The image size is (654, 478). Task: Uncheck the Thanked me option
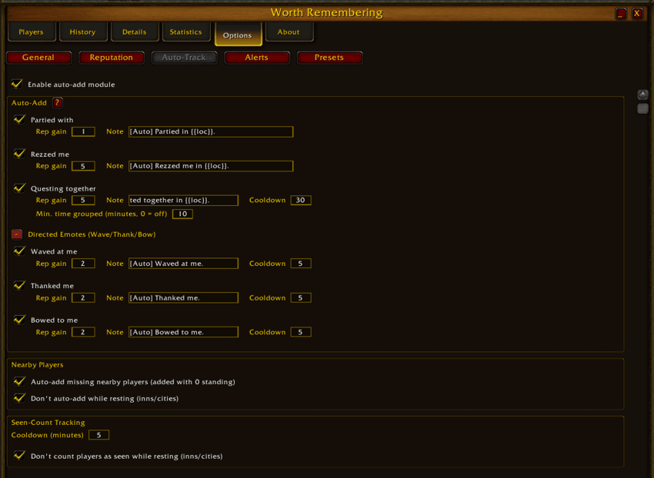tap(19, 285)
